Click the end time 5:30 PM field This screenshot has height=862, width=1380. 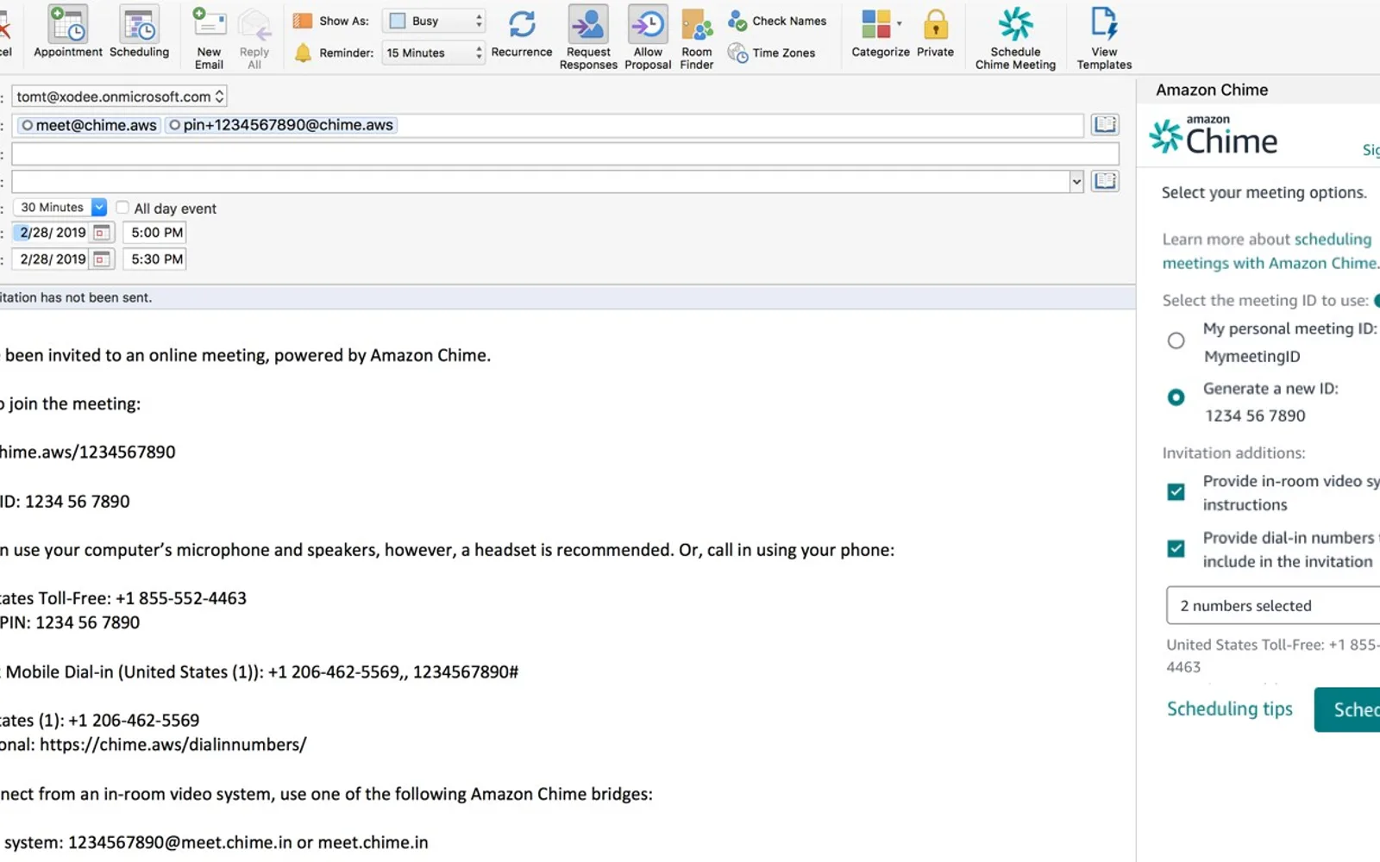click(x=155, y=259)
